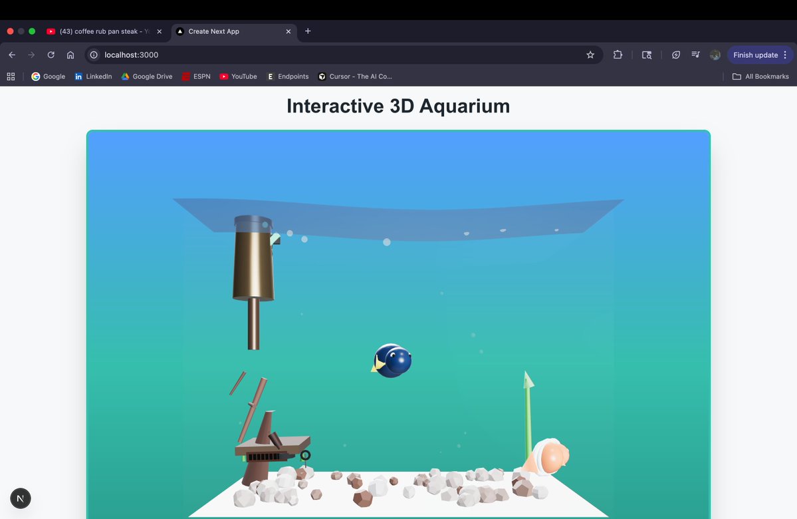This screenshot has width=797, height=519.
Task: Open the Chrome three-dot menu
Action: tap(785, 55)
